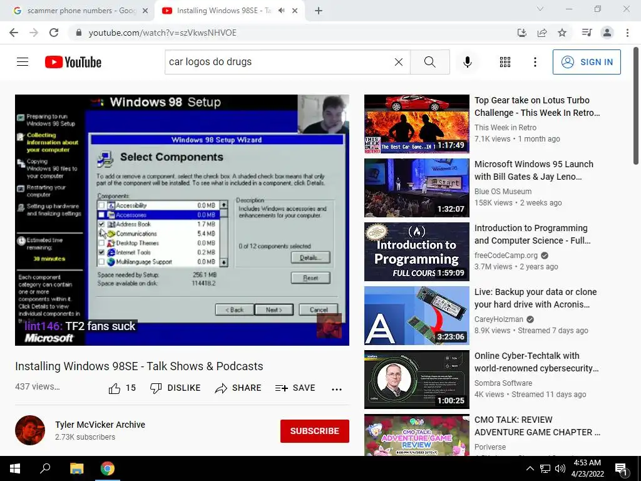Click the Top Gear take on Lotus title

[x=537, y=106]
